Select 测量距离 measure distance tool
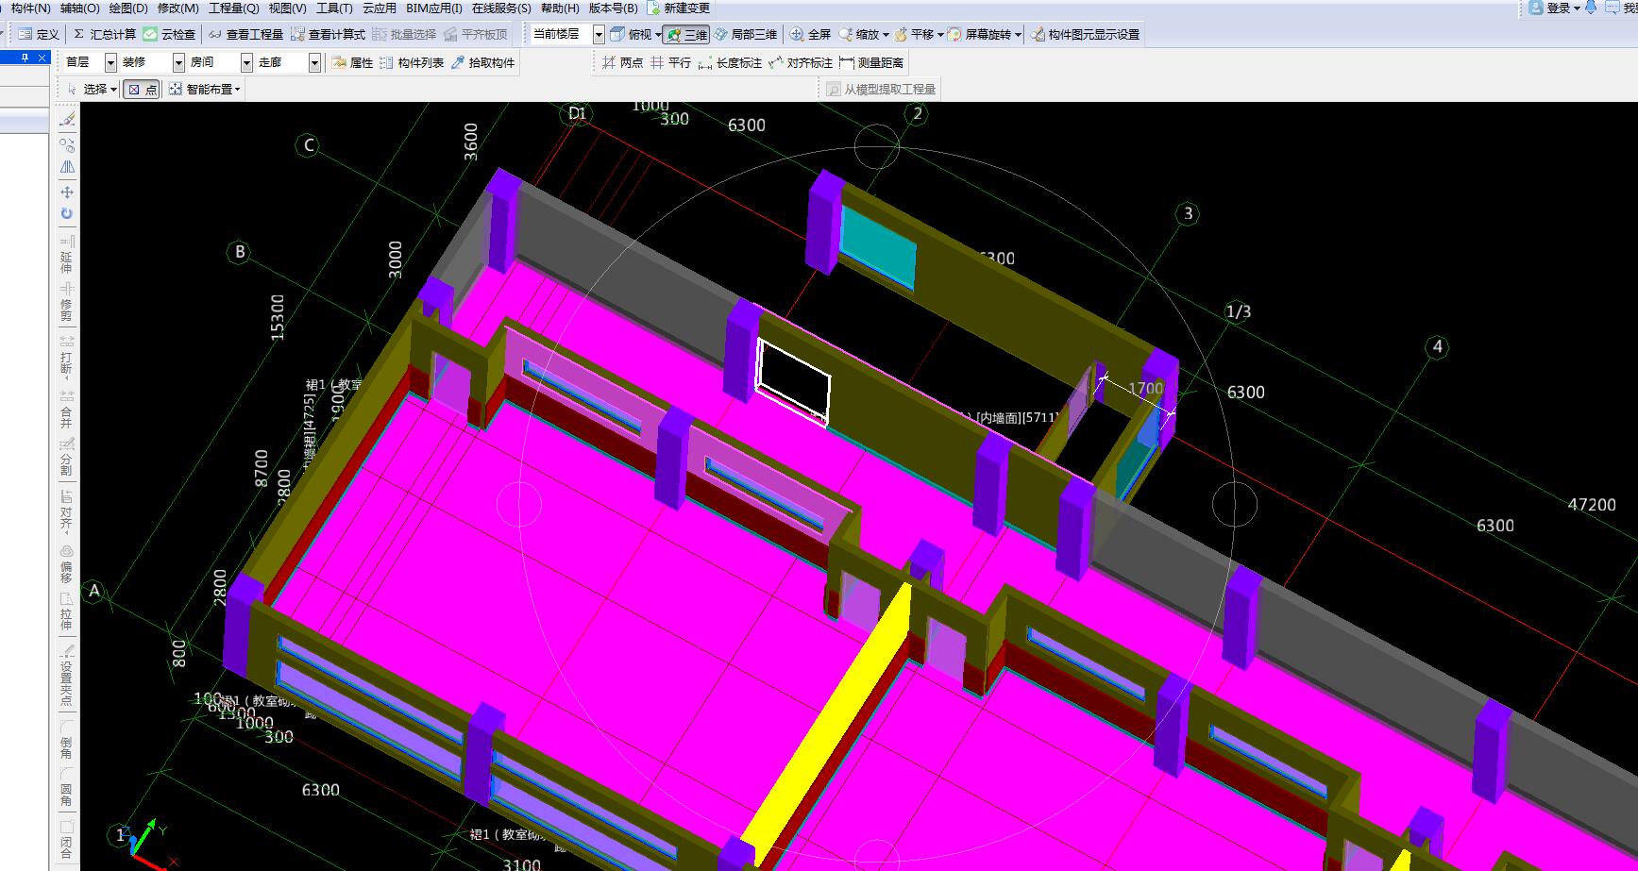Screen dimensions: 1638x871 870,62
